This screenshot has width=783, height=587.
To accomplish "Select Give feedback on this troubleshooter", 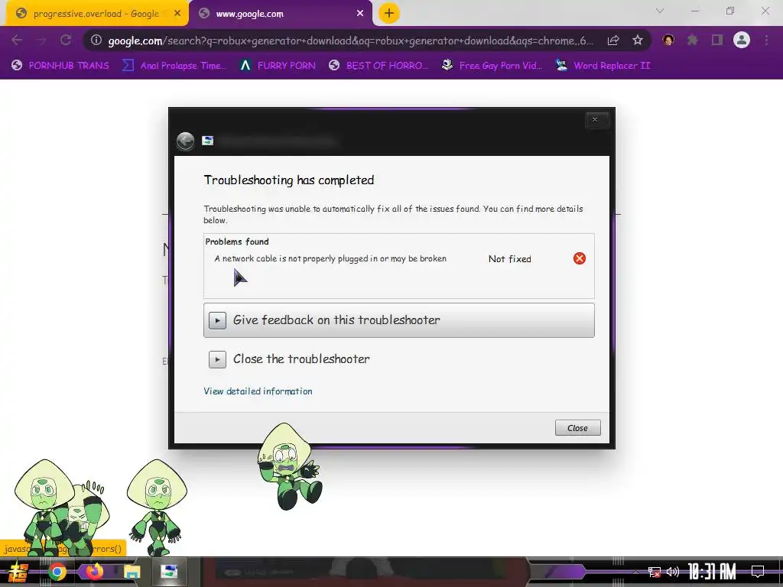I will [399, 320].
